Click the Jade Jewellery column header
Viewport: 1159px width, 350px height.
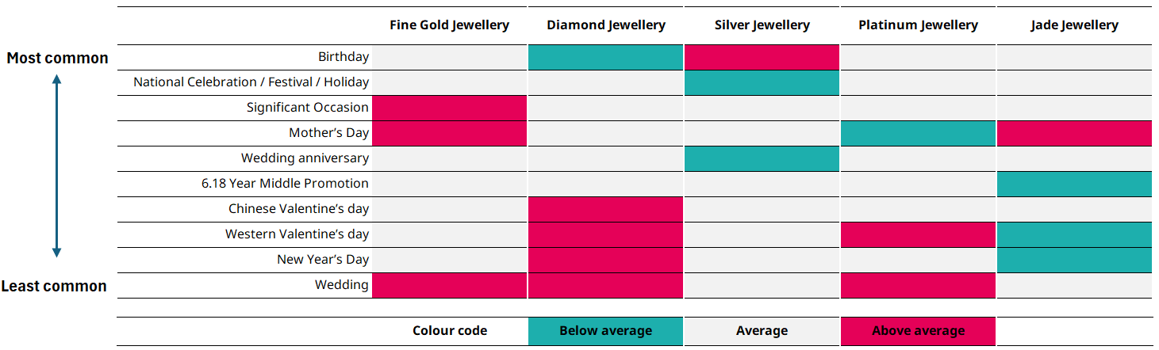pyautogui.click(x=1074, y=25)
